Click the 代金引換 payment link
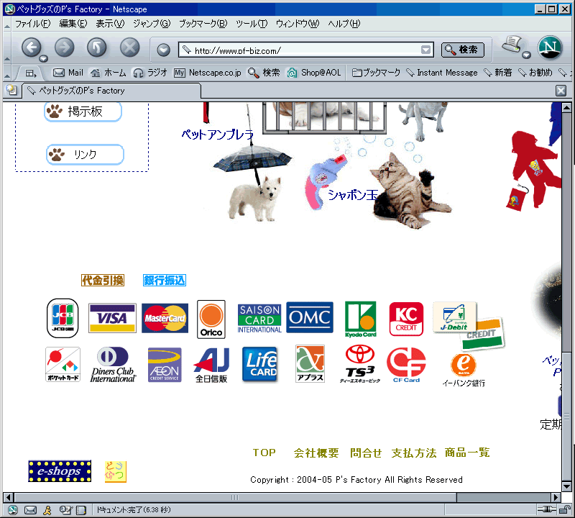Screen dimensions: 575x518 pyautogui.click(x=103, y=281)
